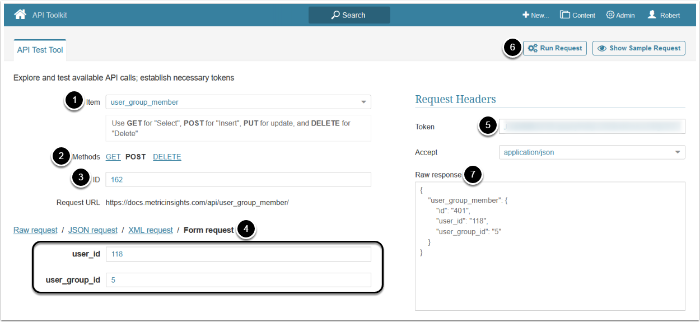The width and height of the screenshot is (700, 322).
Task: Select the DELETE method link
Action: 167,157
